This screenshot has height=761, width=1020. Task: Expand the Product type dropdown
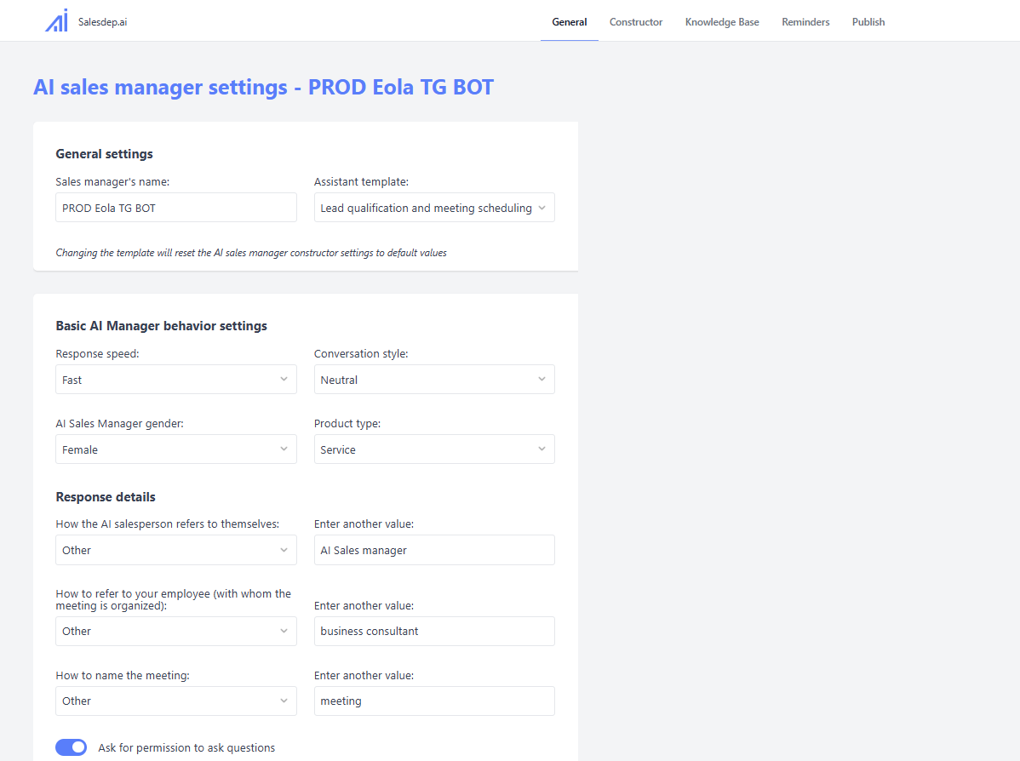[x=434, y=449]
